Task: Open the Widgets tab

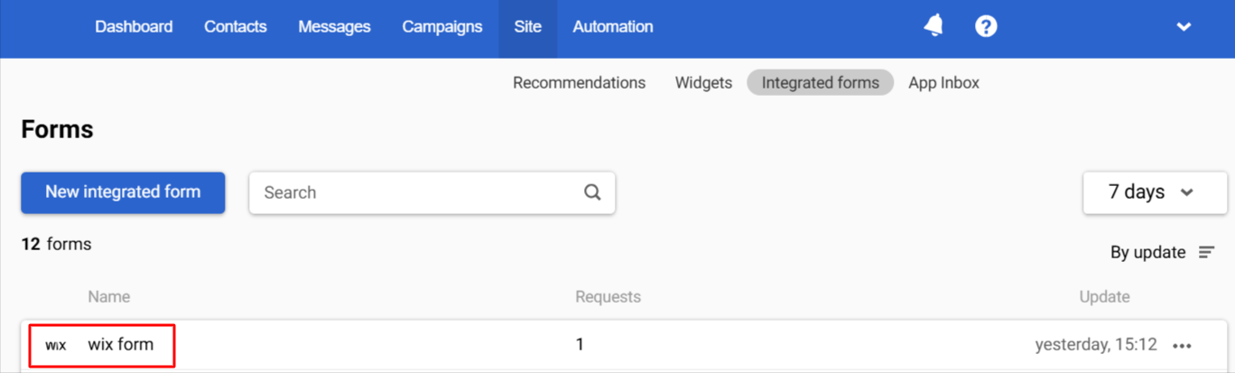Action: (x=703, y=83)
